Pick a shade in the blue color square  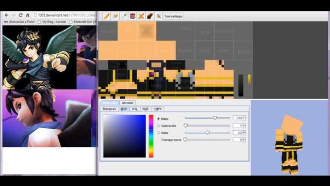coord(124,136)
